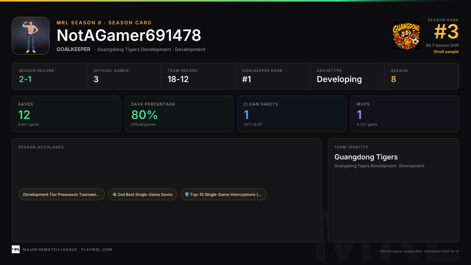The height and width of the screenshot is (265, 471).
Task: Click the 18-12 team record value
Action: 178,79
